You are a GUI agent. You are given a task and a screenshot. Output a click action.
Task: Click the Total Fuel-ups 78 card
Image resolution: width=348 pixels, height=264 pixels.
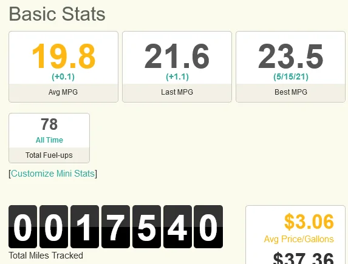(x=49, y=138)
